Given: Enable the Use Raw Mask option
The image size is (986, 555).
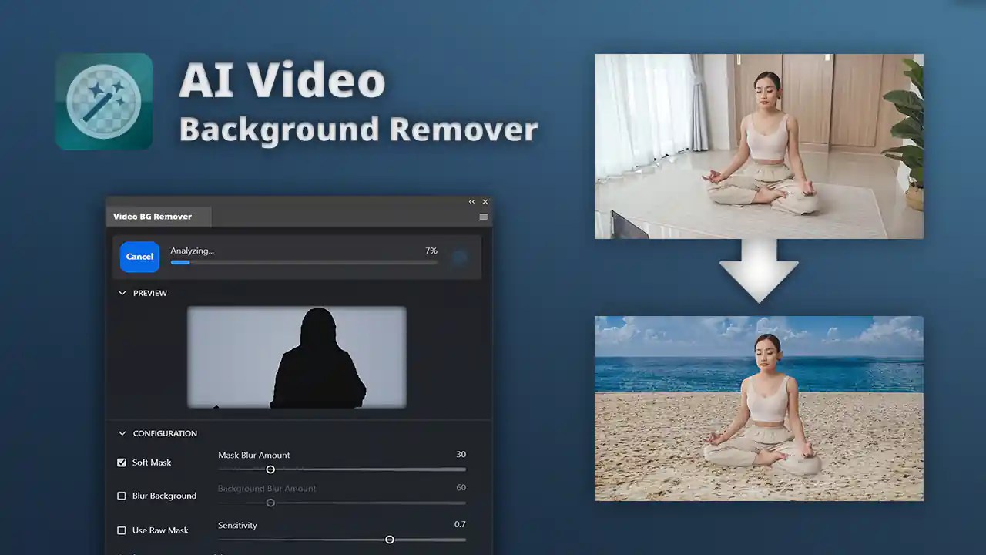Looking at the screenshot, I should click(x=122, y=530).
